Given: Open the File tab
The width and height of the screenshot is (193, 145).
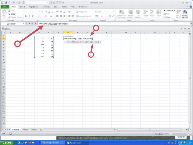Looking at the screenshot, I should pos(5,7).
